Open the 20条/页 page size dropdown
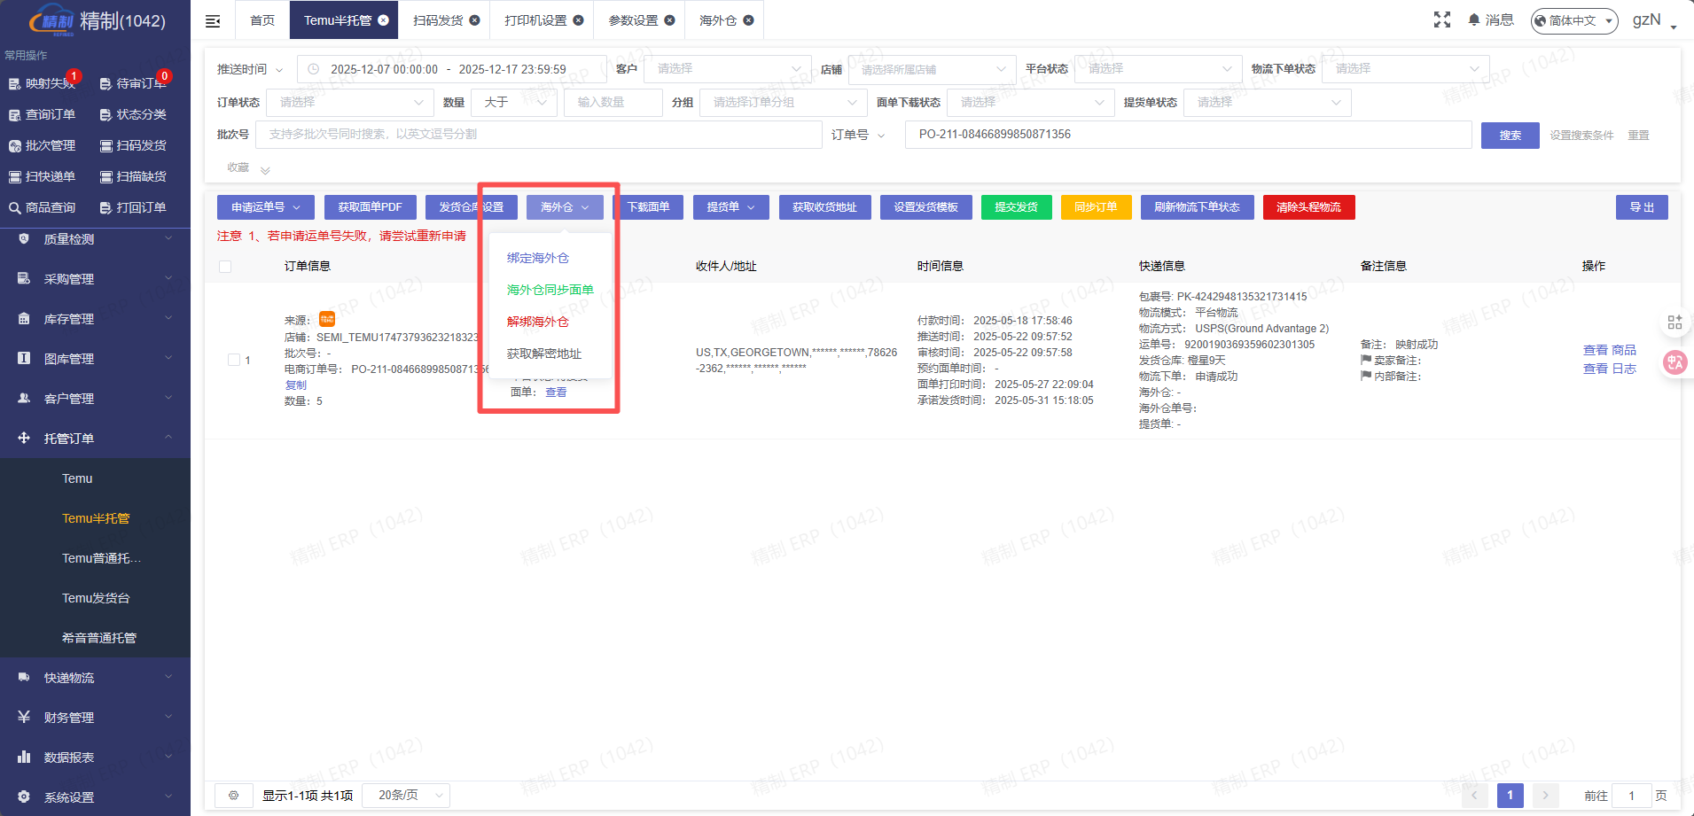The width and height of the screenshot is (1694, 816). pyautogui.click(x=410, y=796)
